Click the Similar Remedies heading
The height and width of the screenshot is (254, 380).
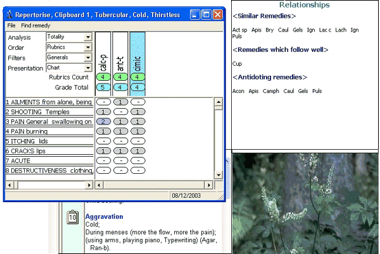[264, 16]
